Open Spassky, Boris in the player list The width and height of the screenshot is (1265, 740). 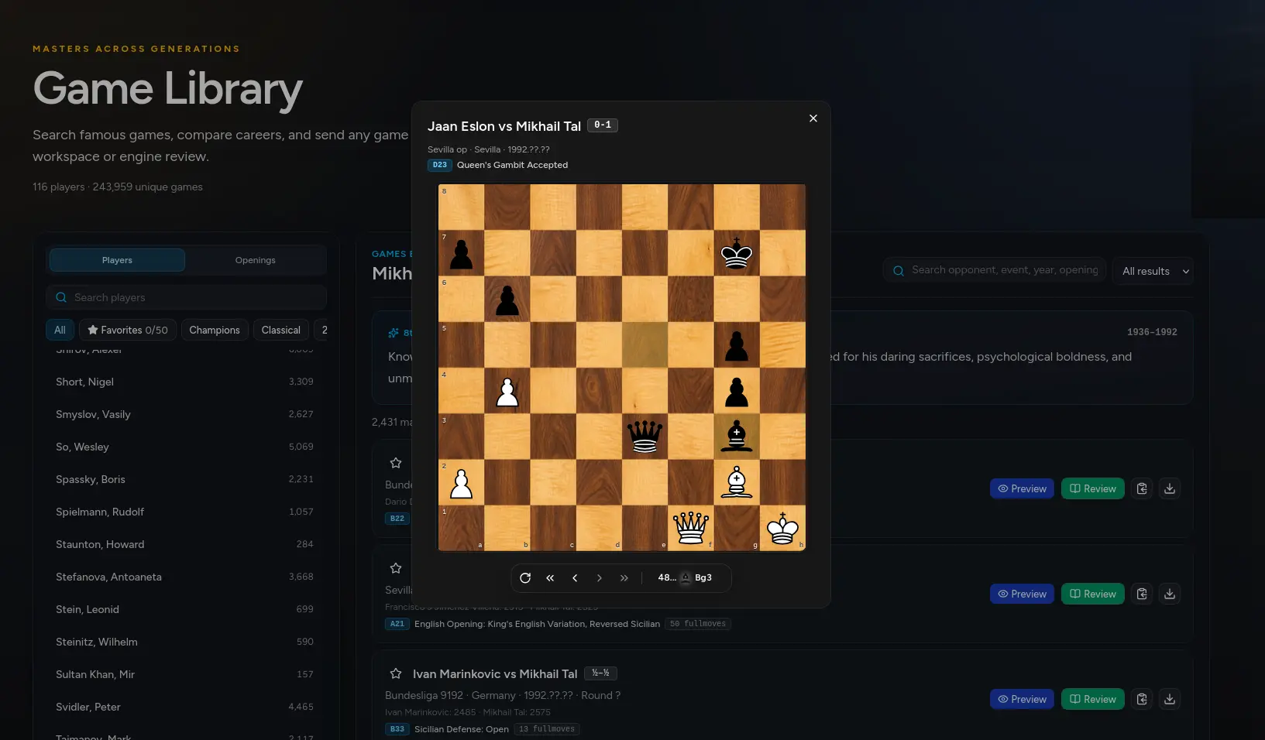pos(184,479)
